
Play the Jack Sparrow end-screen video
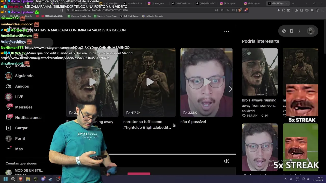[x=92, y=82]
